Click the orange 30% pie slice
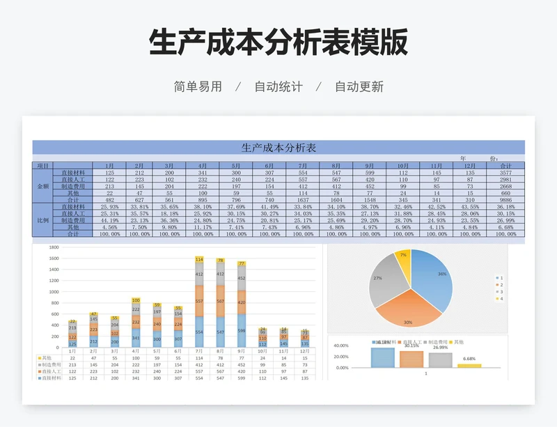This screenshot has width=557, height=427. coord(409,310)
